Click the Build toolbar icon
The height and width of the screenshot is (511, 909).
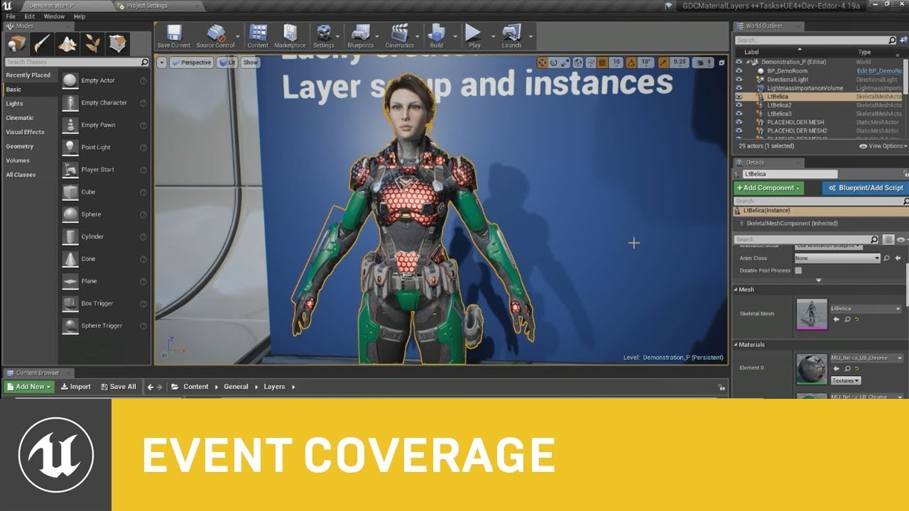pos(437,35)
